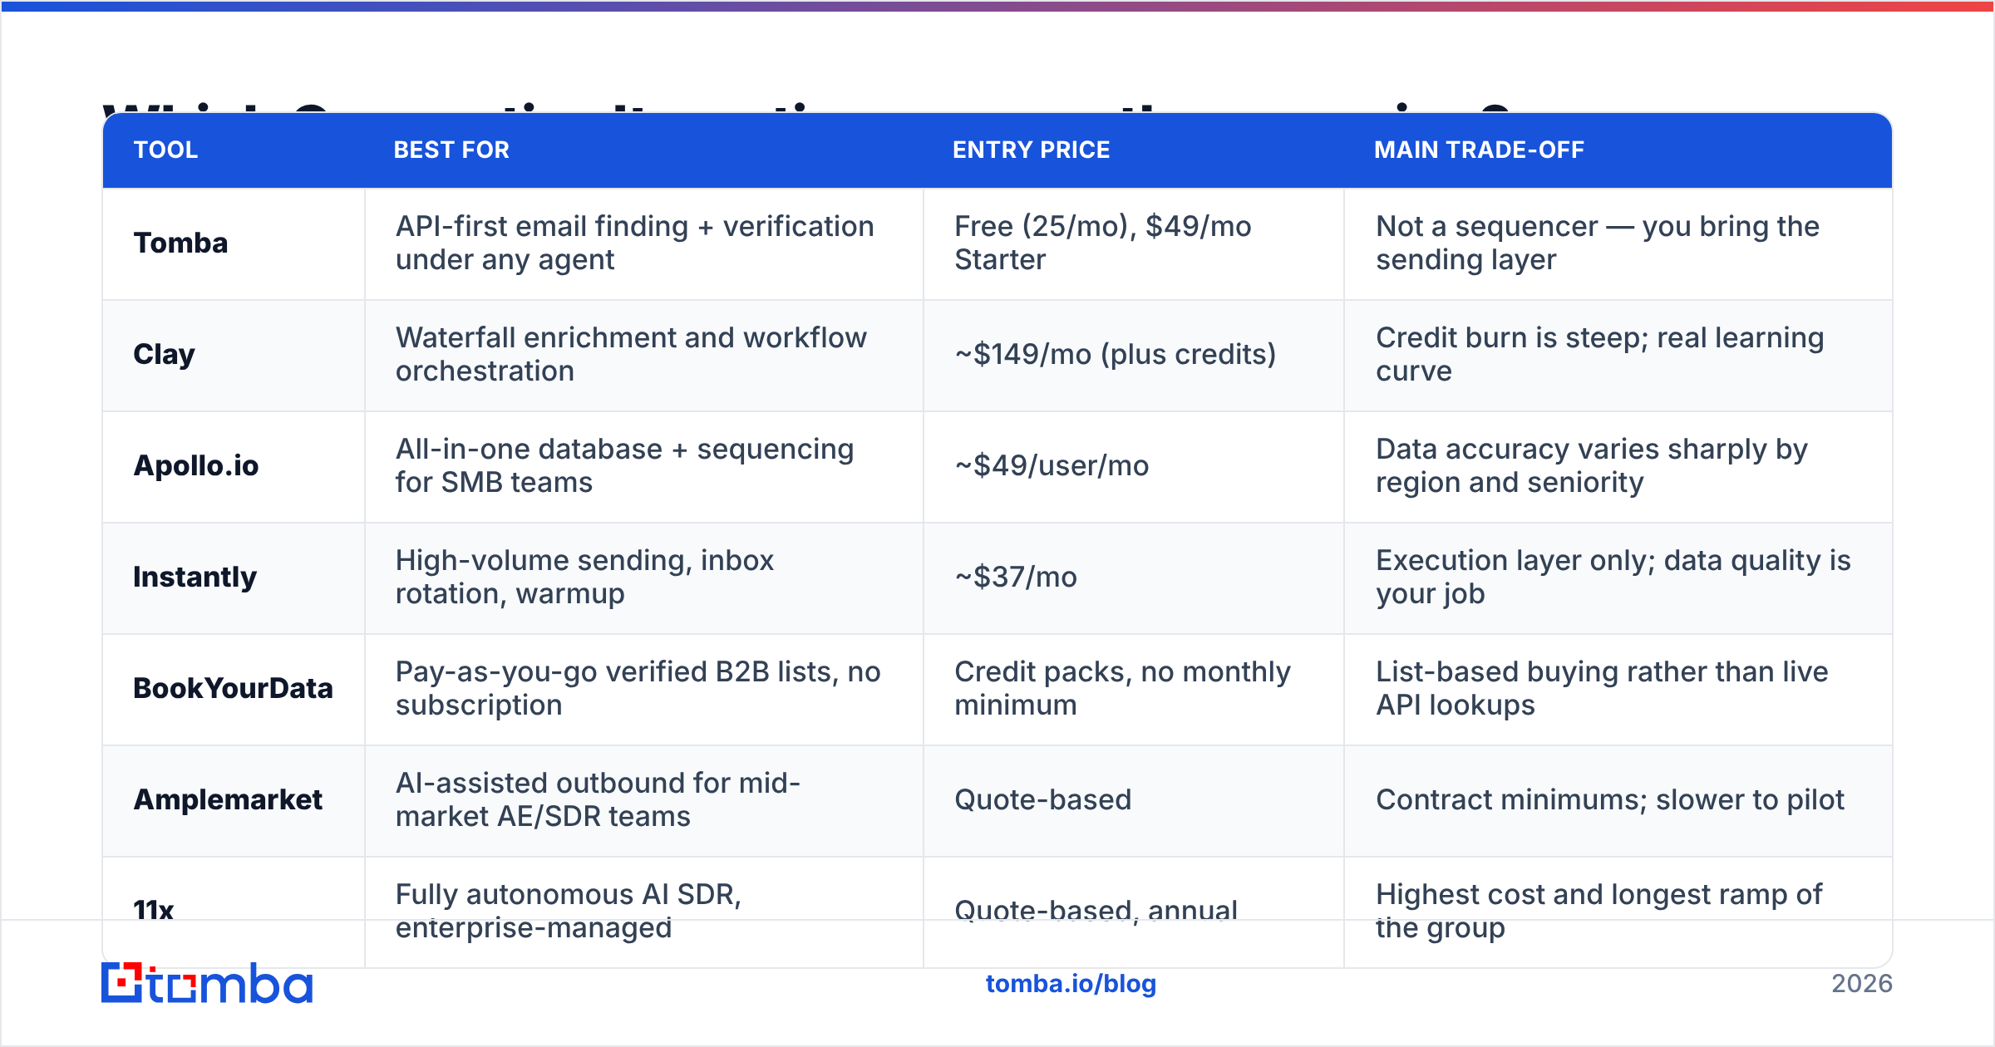Select the 11x tool name cell
This screenshot has height=1047, width=1995.
(x=234, y=912)
